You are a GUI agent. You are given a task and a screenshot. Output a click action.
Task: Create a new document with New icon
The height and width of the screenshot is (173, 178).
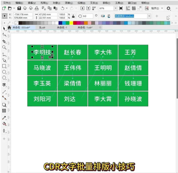[x=4, y=8]
